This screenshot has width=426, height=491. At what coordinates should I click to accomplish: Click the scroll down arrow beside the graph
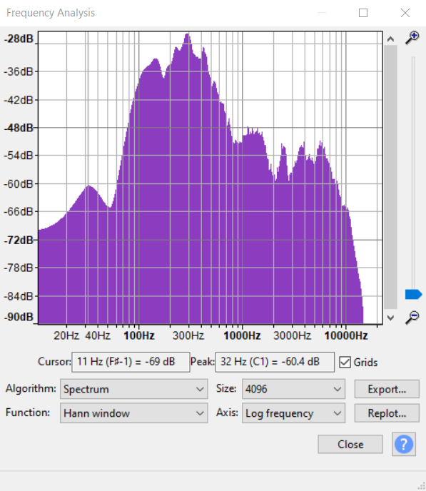click(390, 318)
